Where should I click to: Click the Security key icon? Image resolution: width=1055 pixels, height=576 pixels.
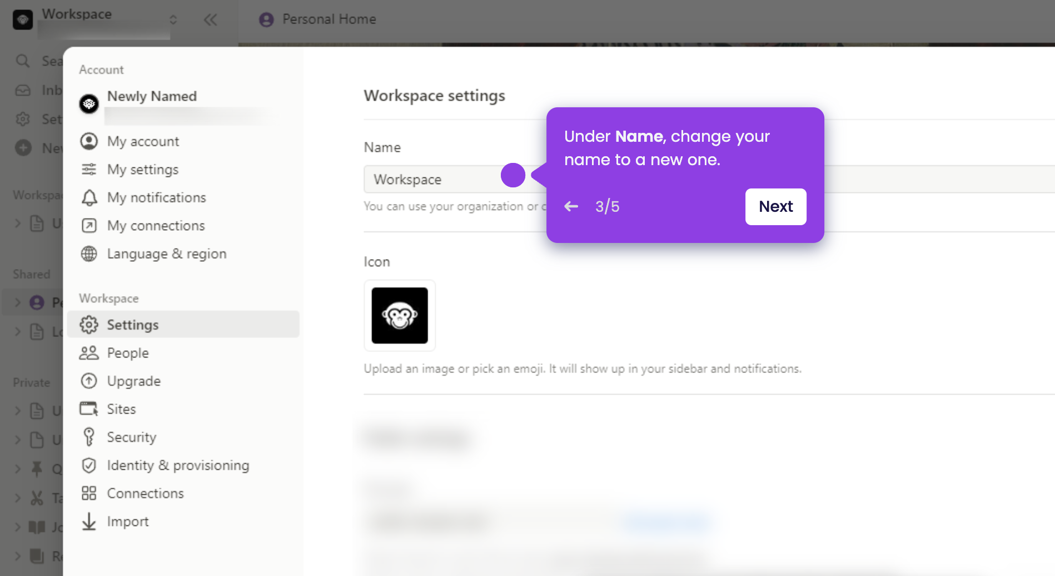point(89,437)
